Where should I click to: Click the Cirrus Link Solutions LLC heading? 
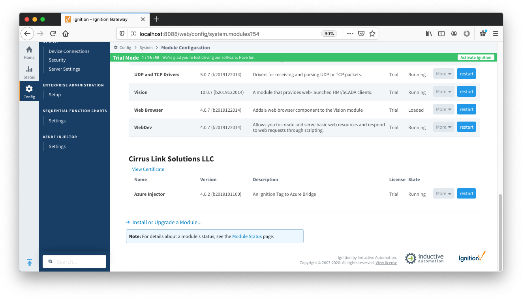click(171, 159)
